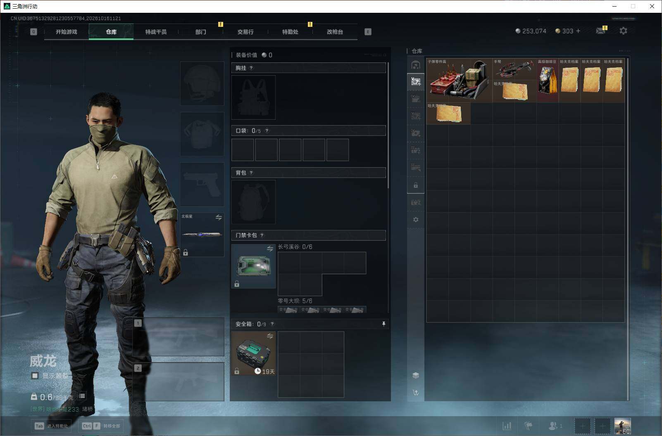The image size is (662, 436).
Task: Open the mail envelope icon
Action: tap(600, 31)
